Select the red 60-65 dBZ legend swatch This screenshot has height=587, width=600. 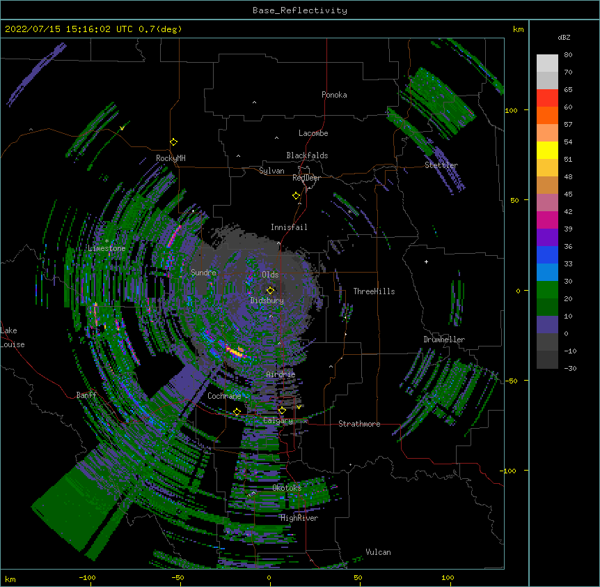[x=547, y=98]
